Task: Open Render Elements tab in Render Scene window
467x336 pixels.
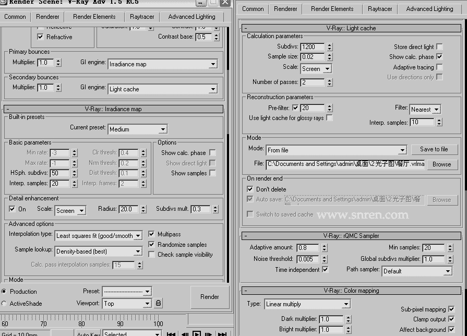Action: [x=94, y=17]
